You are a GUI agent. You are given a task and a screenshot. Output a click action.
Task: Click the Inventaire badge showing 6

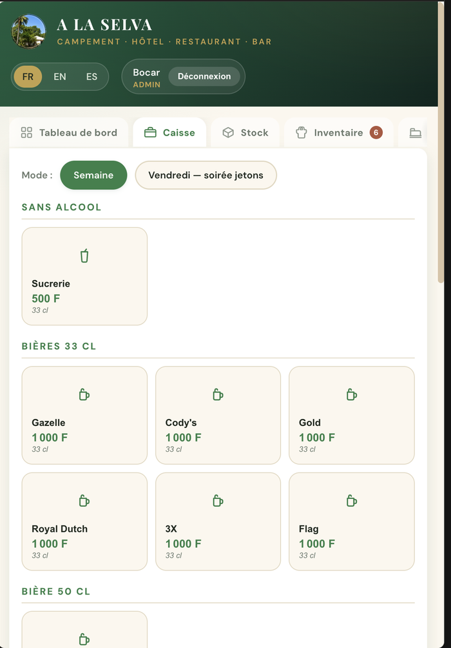click(x=376, y=133)
